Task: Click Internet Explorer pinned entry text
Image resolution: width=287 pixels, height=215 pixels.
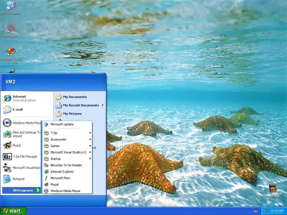Action: [24, 98]
